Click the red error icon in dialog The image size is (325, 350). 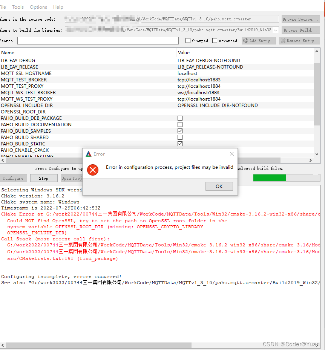pyautogui.click(x=93, y=170)
